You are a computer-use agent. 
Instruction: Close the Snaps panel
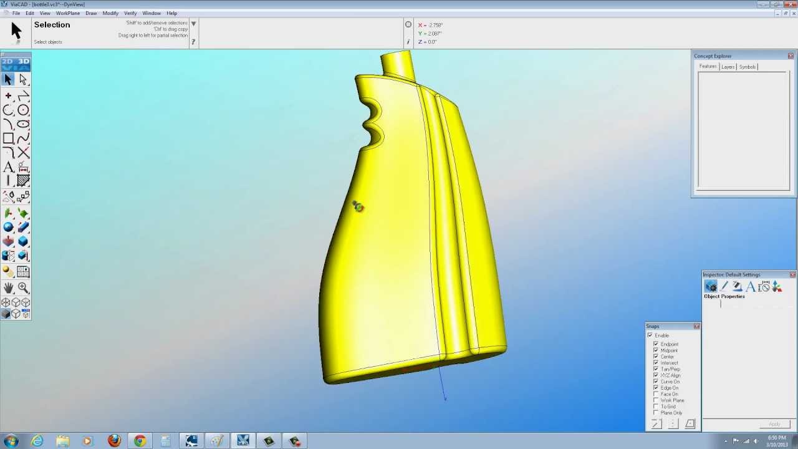point(696,326)
